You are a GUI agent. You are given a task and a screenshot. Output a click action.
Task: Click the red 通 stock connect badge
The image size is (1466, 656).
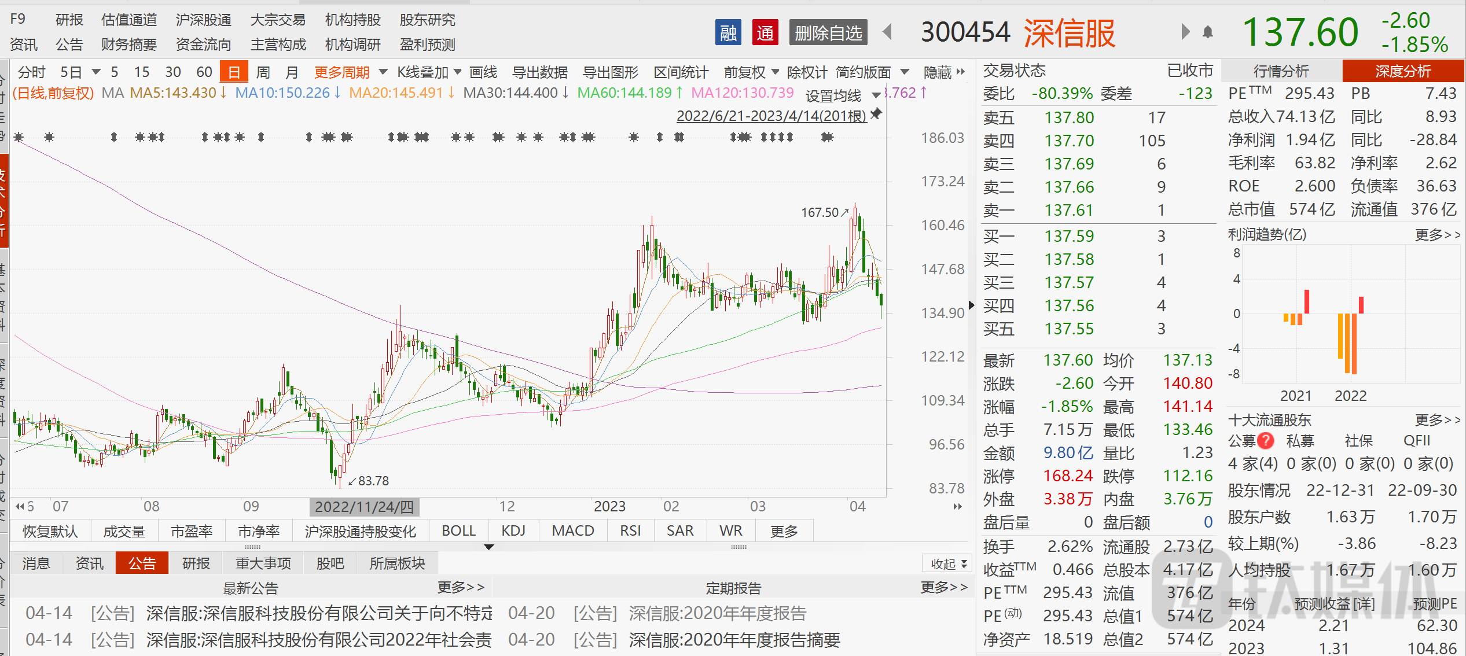765,33
